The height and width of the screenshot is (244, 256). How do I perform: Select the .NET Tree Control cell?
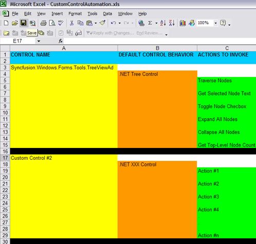[157, 74]
